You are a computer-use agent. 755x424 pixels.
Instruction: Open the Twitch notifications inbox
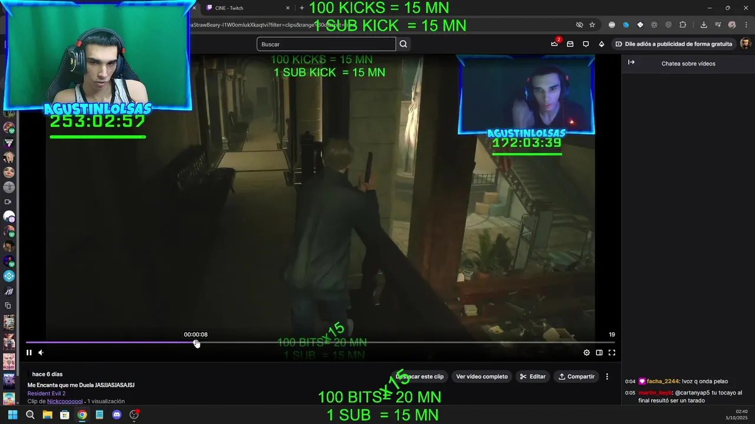[570, 44]
